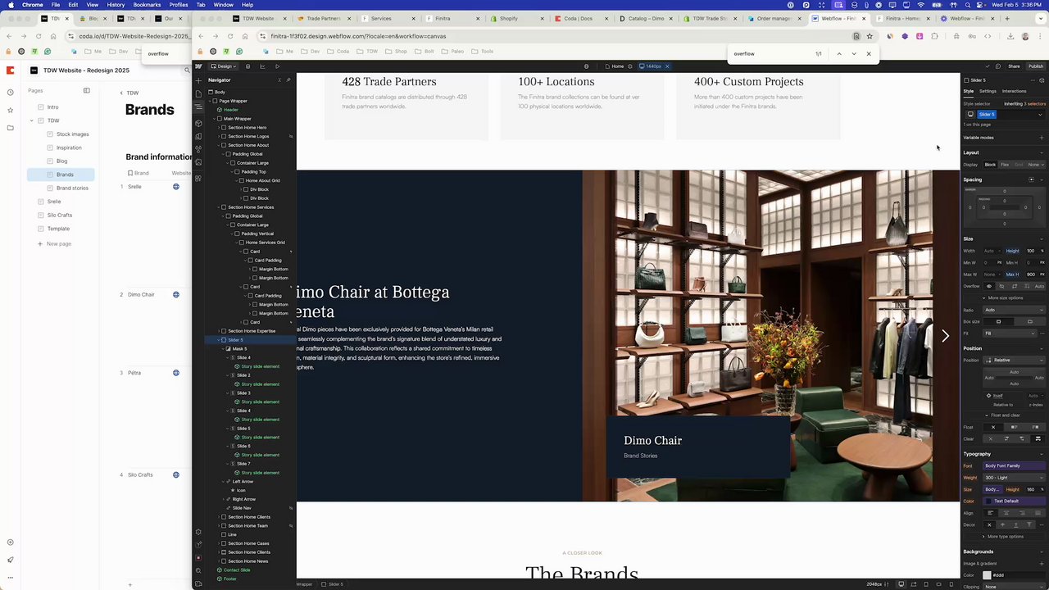Open Position Relative dropdown
1049x590 pixels.
tap(1014, 360)
